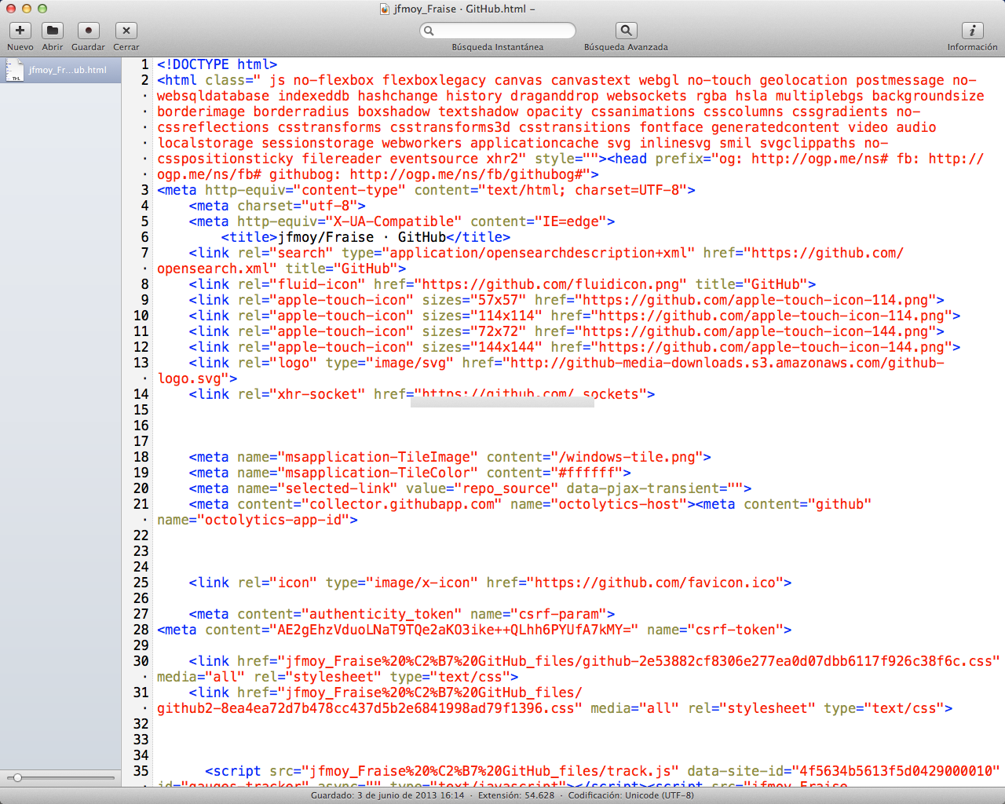Click the HTML file icon in sidebar

(15, 70)
